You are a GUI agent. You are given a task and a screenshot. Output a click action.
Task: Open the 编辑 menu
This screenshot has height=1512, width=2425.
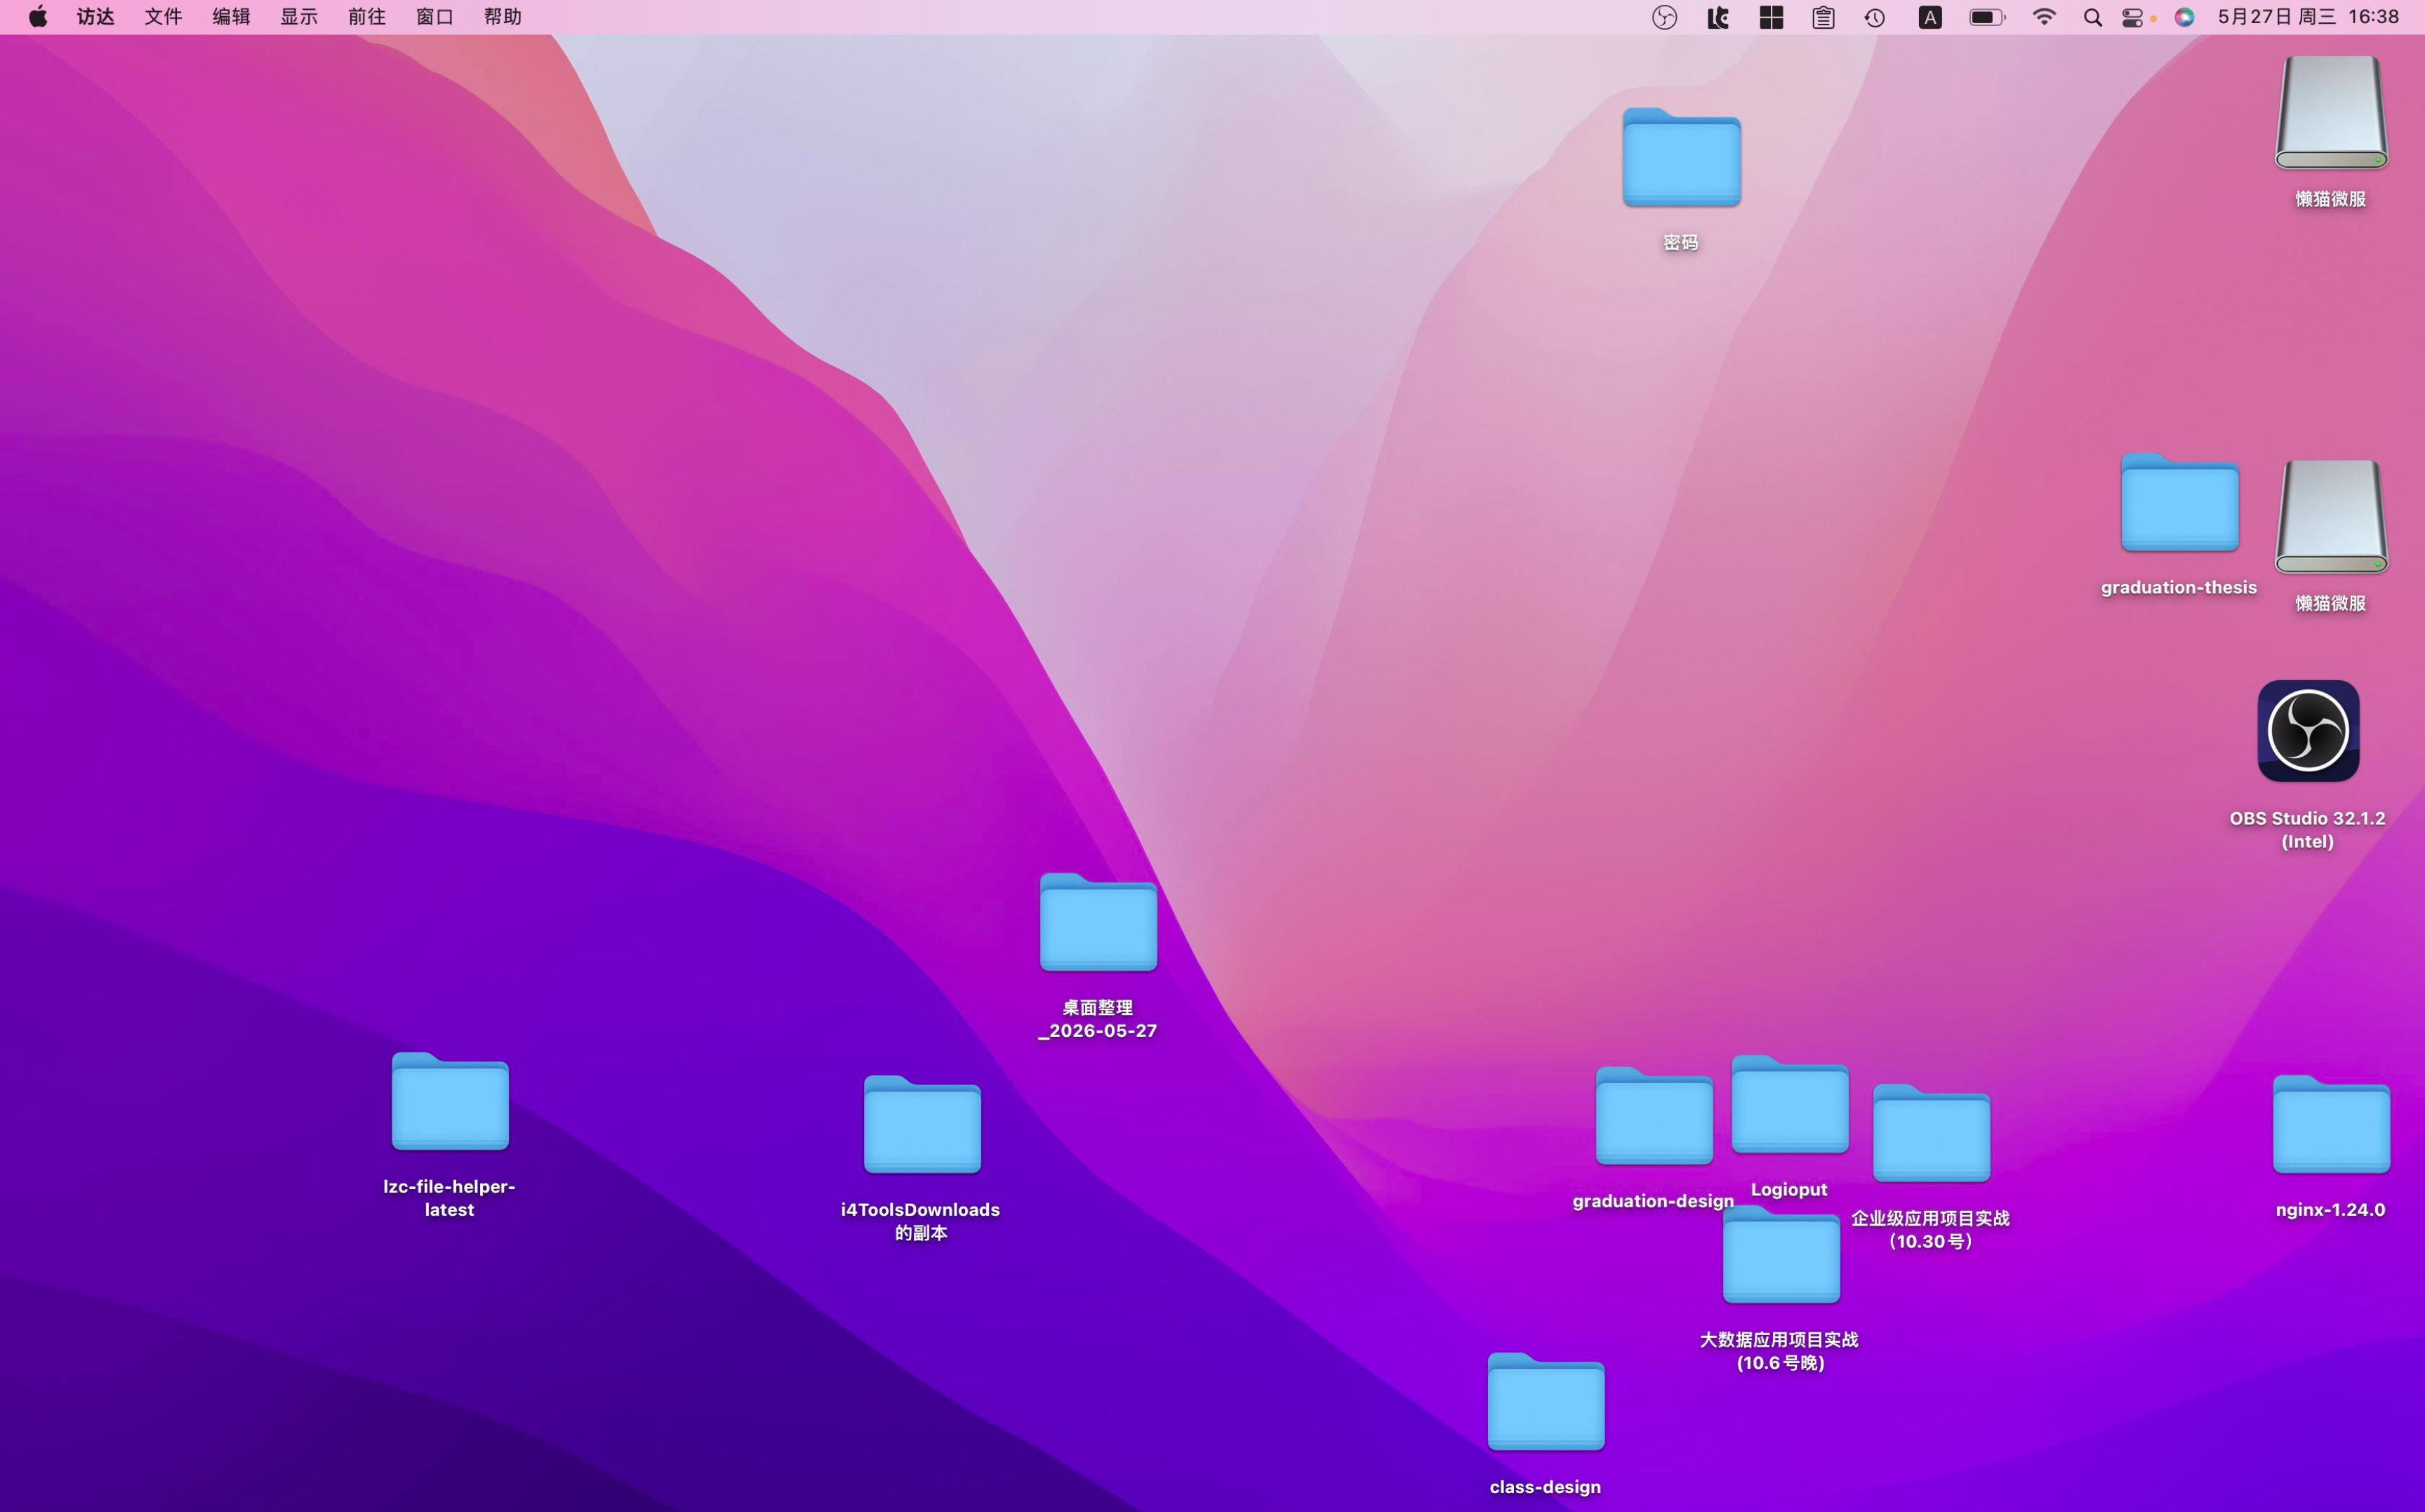(x=231, y=17)
